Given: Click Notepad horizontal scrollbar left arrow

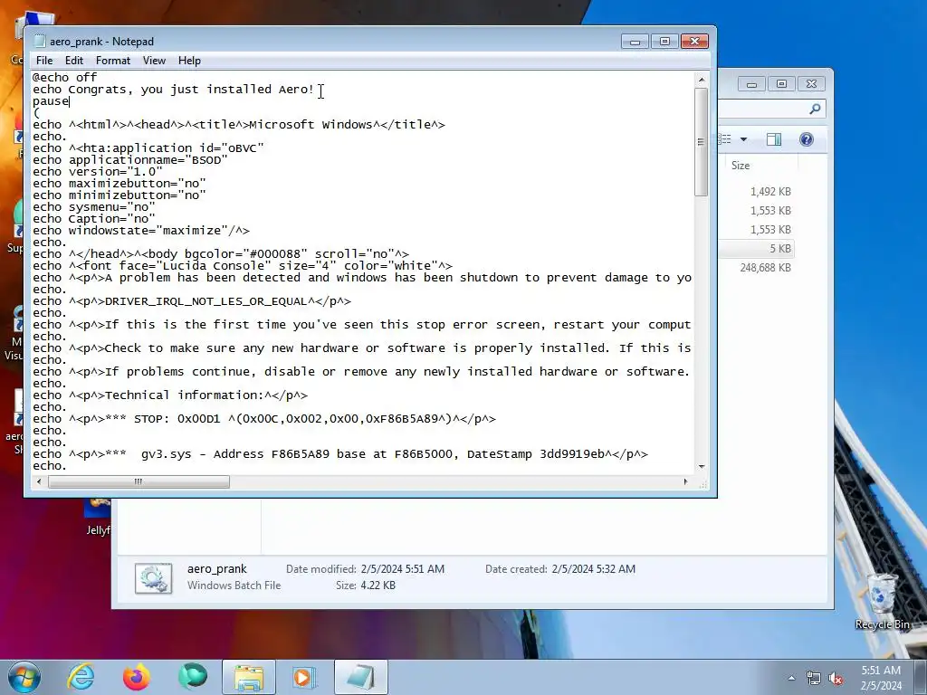Looking at the screenshot, I should tap(39, 481).
